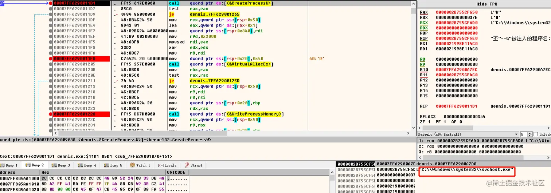Toggle breakpoint bullet at 00007FF62900121E

tap(50, 103)
